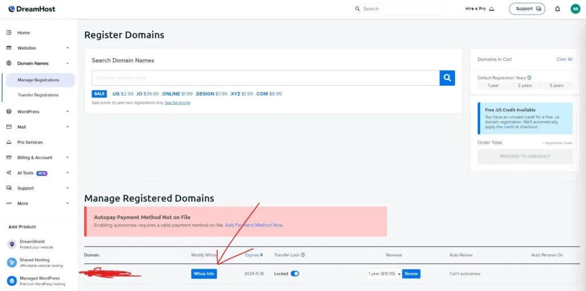Open Billing & Account menu item
Image resolution: width=586 pixels, height=291 pixels.
coord(35,158)
